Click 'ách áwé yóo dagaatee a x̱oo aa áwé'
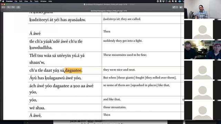This screenshot has width=221, height=124. point(61,86)
